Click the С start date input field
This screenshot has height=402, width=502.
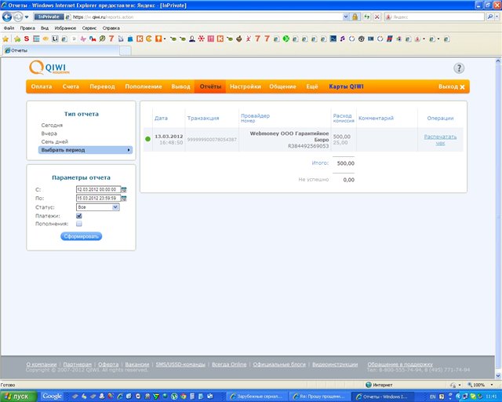pos(97,189)
